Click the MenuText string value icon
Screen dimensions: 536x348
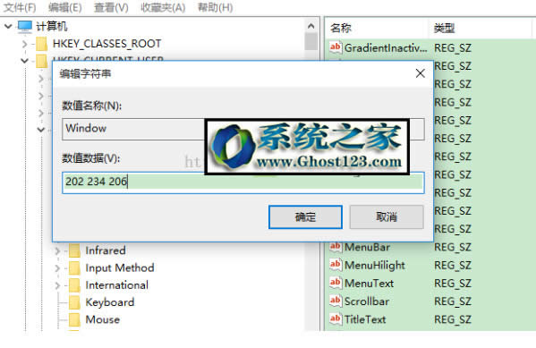pyautogui.click(x=336, y=283)
